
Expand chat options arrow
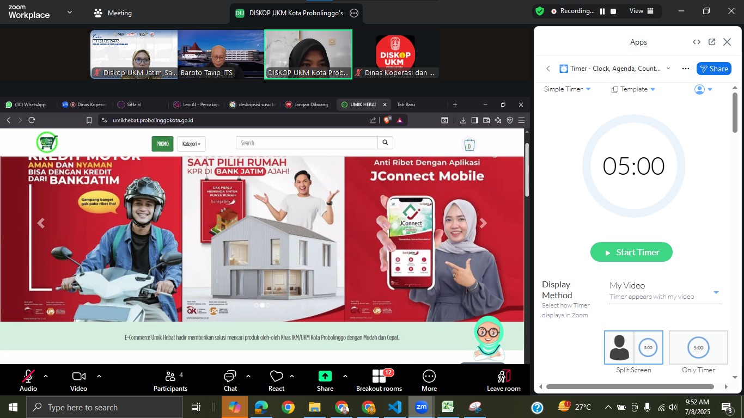coord(248,376)
